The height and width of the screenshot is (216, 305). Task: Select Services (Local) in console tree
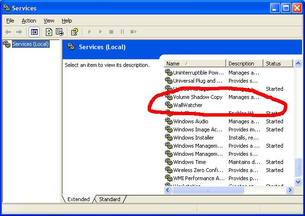click(x=30, y=44)
